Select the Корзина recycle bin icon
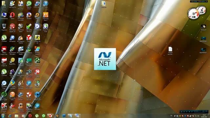210x118 pixels. pos(4,27)
